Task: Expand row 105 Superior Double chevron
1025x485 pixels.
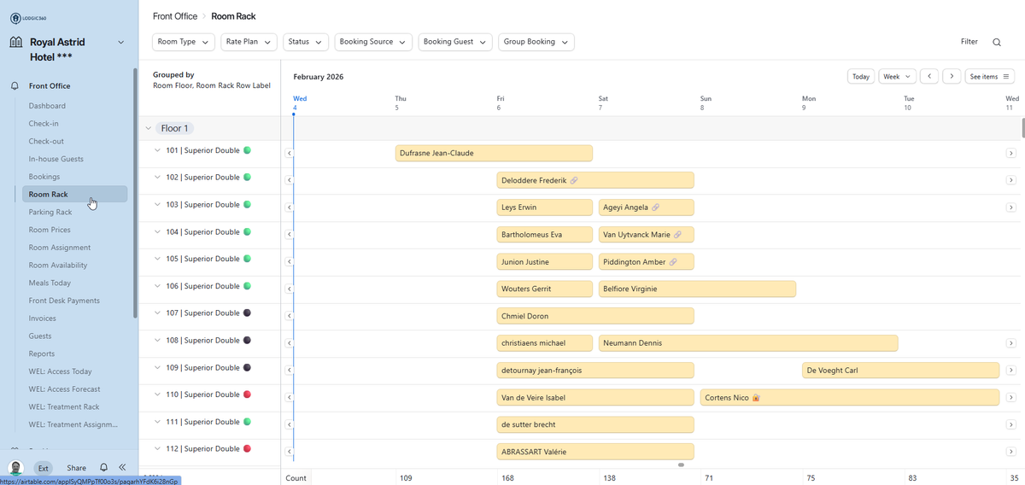Action: (157, 259)
